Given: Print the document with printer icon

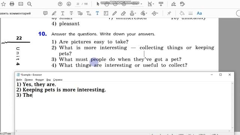Looking at the screenshot, I should (12, 4).
